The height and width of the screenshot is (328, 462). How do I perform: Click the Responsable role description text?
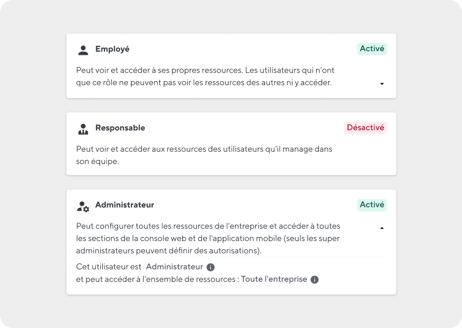(204, 155)
